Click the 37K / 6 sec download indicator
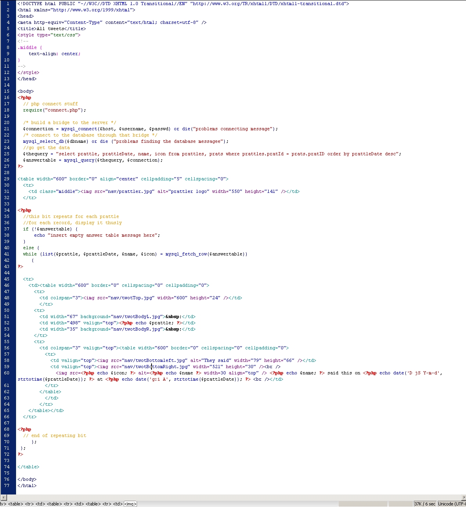 [425, 504]
